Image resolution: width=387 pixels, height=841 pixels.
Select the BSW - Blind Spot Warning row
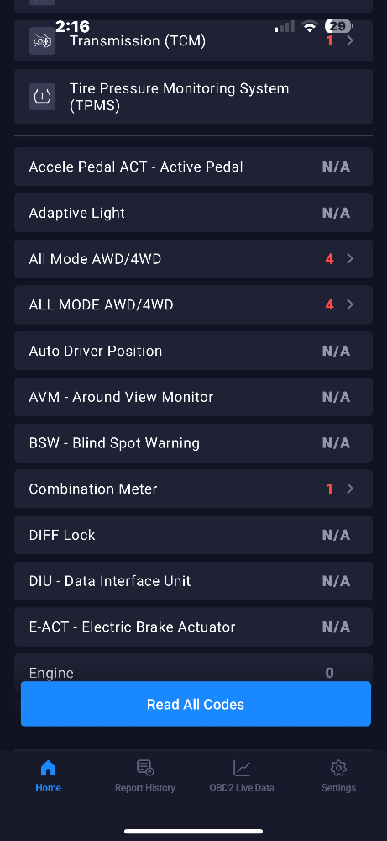point(193,443)
